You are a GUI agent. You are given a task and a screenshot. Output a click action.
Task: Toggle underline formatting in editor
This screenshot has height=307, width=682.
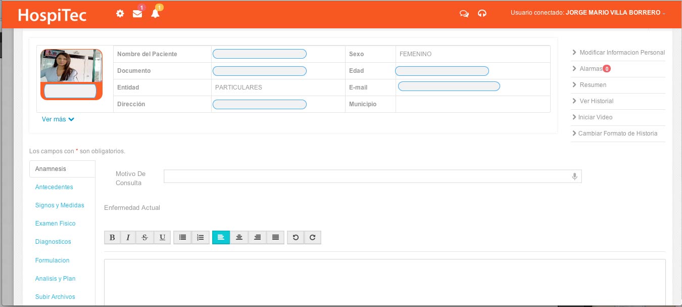click(162, 237)
